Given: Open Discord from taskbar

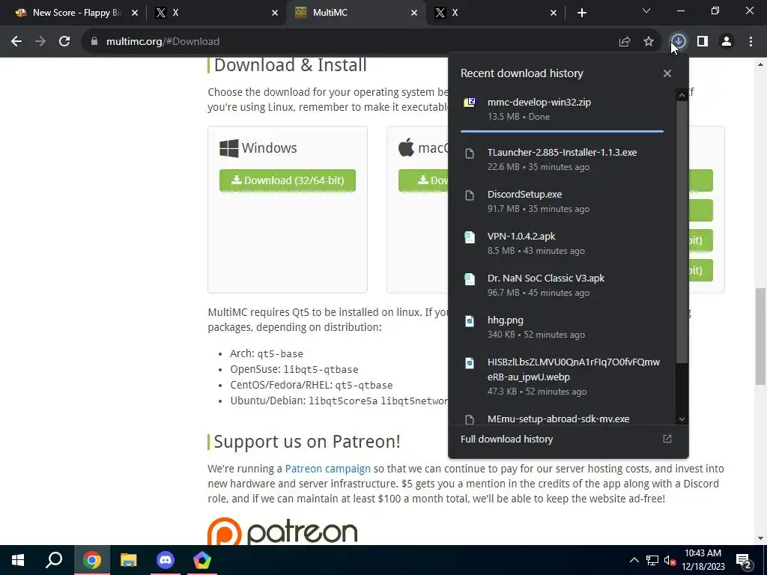Looking at the screenshot, I should click(166, 560).
